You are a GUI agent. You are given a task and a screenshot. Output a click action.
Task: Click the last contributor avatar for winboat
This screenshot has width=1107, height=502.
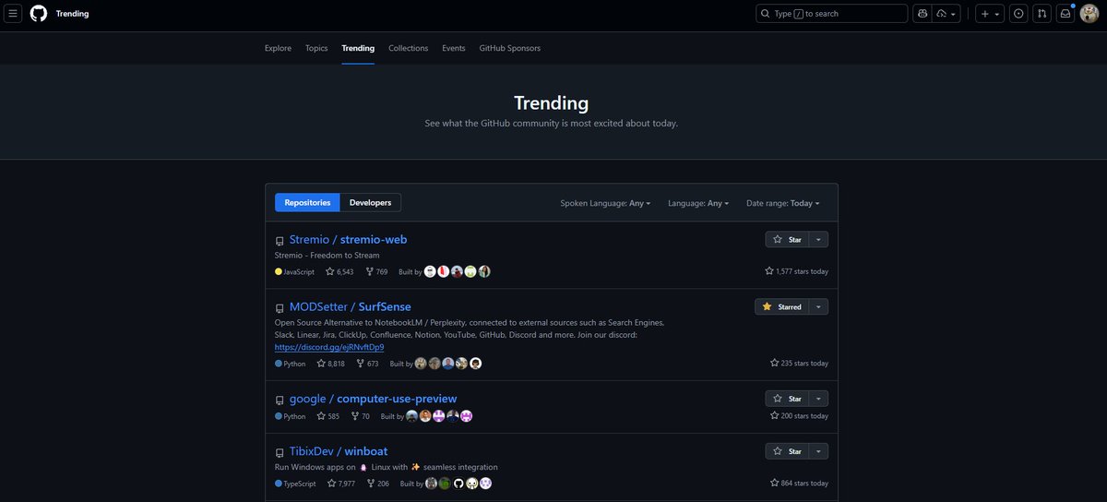(486, 484)
